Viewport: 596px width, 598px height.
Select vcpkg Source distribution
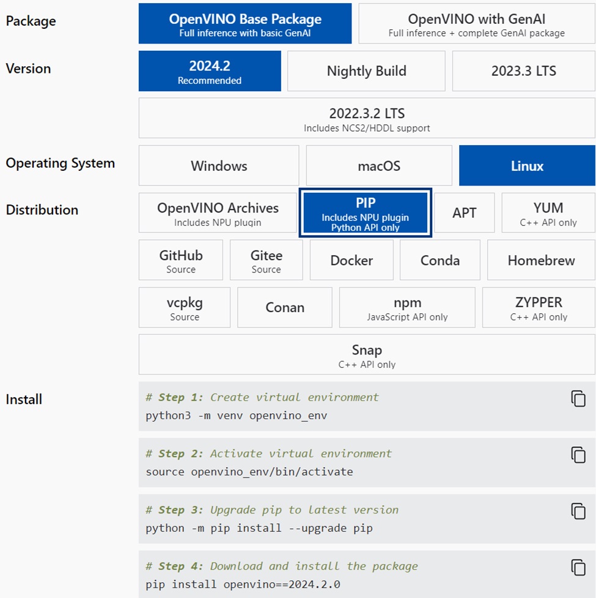click(185, 307)
